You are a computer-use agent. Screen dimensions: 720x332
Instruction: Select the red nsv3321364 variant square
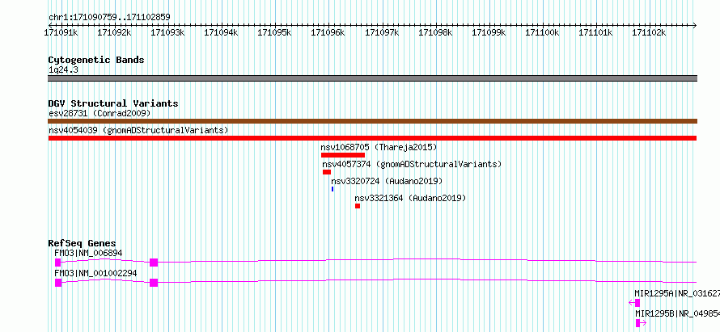click(x=358, y=206)
